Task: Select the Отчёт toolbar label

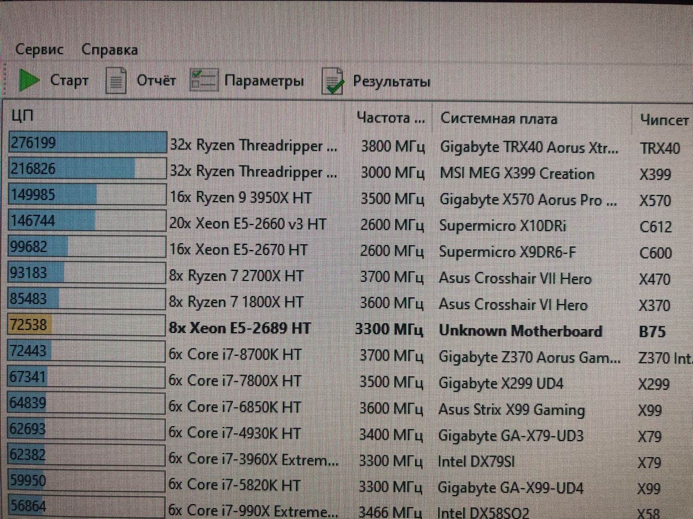Action: point(156,81)
